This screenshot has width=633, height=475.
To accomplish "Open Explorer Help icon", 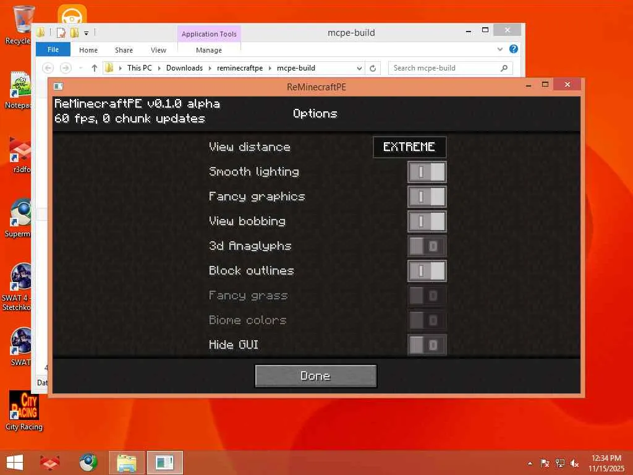I will [514, 49].
